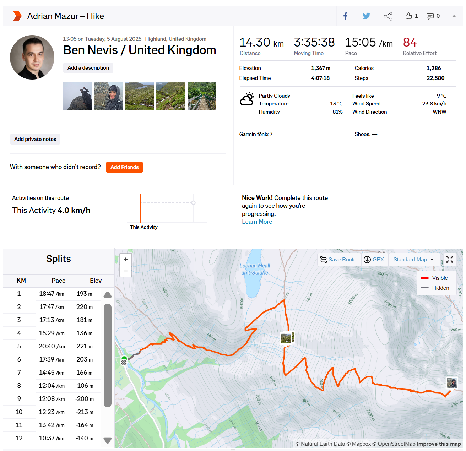466x451 pixels.
Task: Toggle the Visible route legend
Action: 435,278
